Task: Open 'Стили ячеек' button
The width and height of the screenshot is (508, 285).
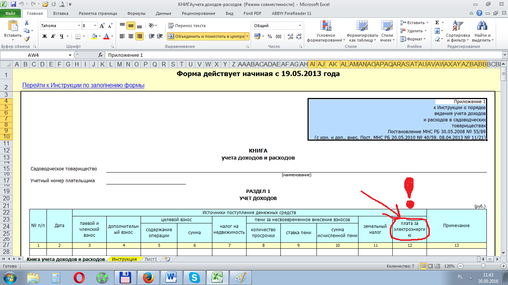Action: (x=387, y=31)
